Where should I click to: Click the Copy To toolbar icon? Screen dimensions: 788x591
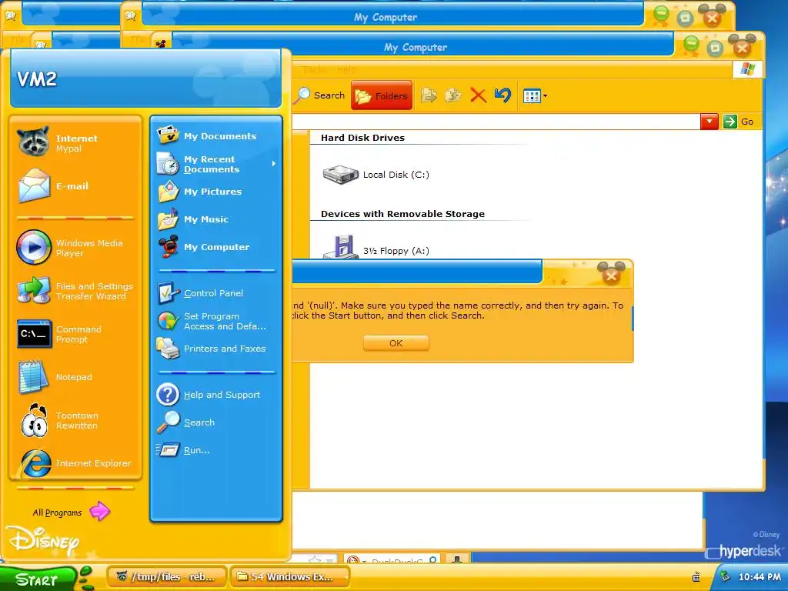(x=452, y=95)
